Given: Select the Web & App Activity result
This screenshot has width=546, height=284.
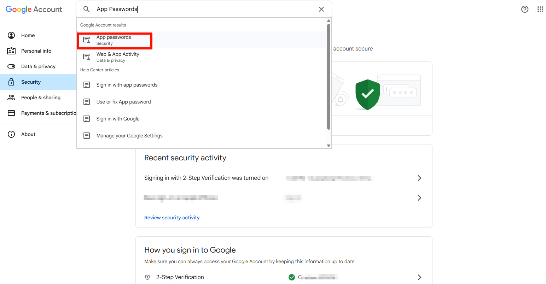Looking at the screenshot, I should click(118, 57).
